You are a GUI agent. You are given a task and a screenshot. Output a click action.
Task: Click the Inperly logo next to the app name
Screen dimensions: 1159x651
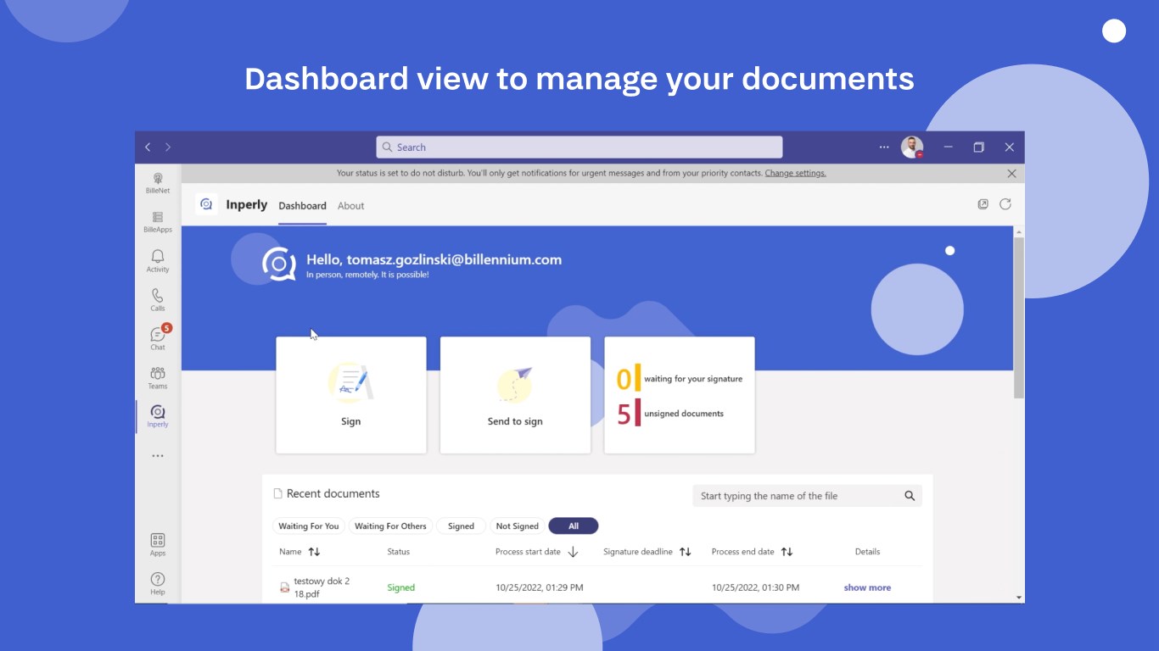pyautogui.click(x=206, y=204)
